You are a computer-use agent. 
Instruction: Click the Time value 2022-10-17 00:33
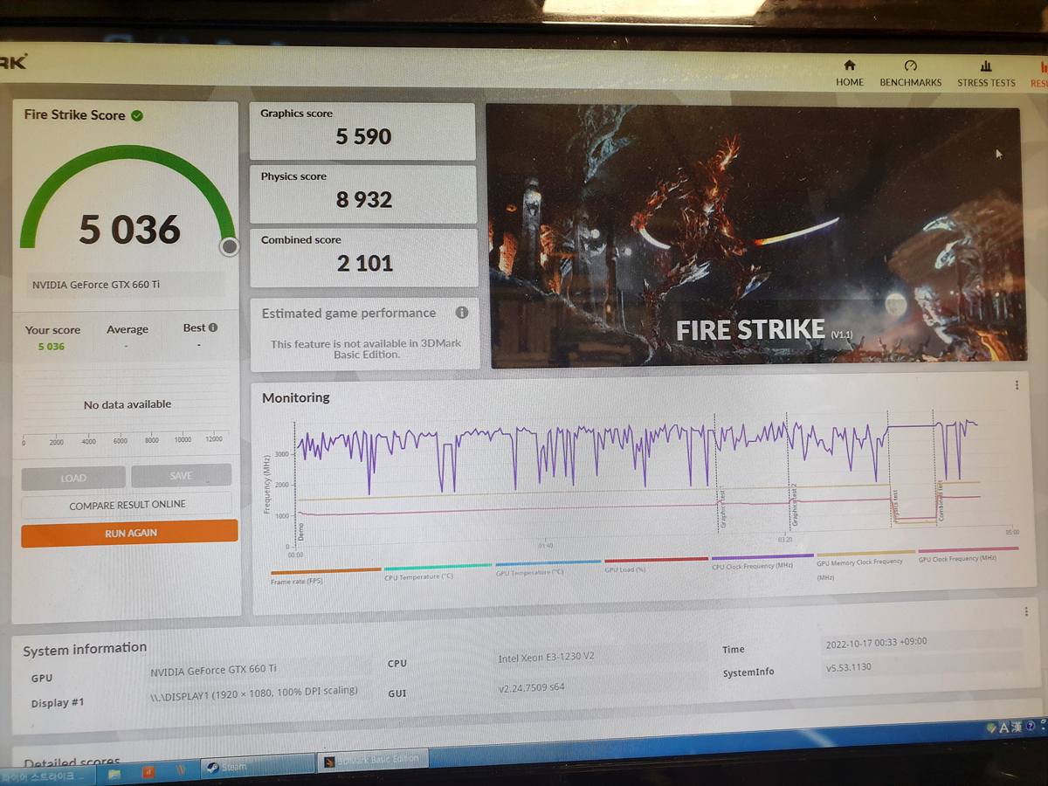[876, 642]
